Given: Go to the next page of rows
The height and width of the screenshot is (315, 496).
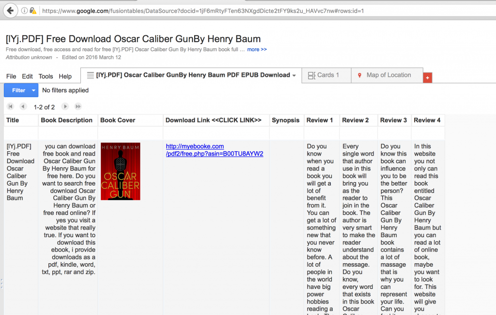Looking at the screenshot, I should coord(65,106).
